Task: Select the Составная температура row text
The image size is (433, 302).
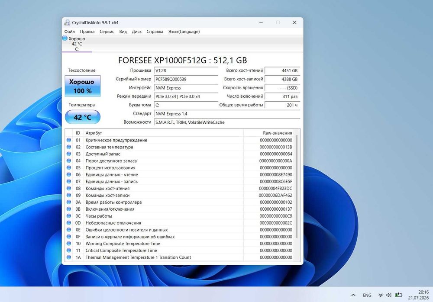Action: [109, 147]
